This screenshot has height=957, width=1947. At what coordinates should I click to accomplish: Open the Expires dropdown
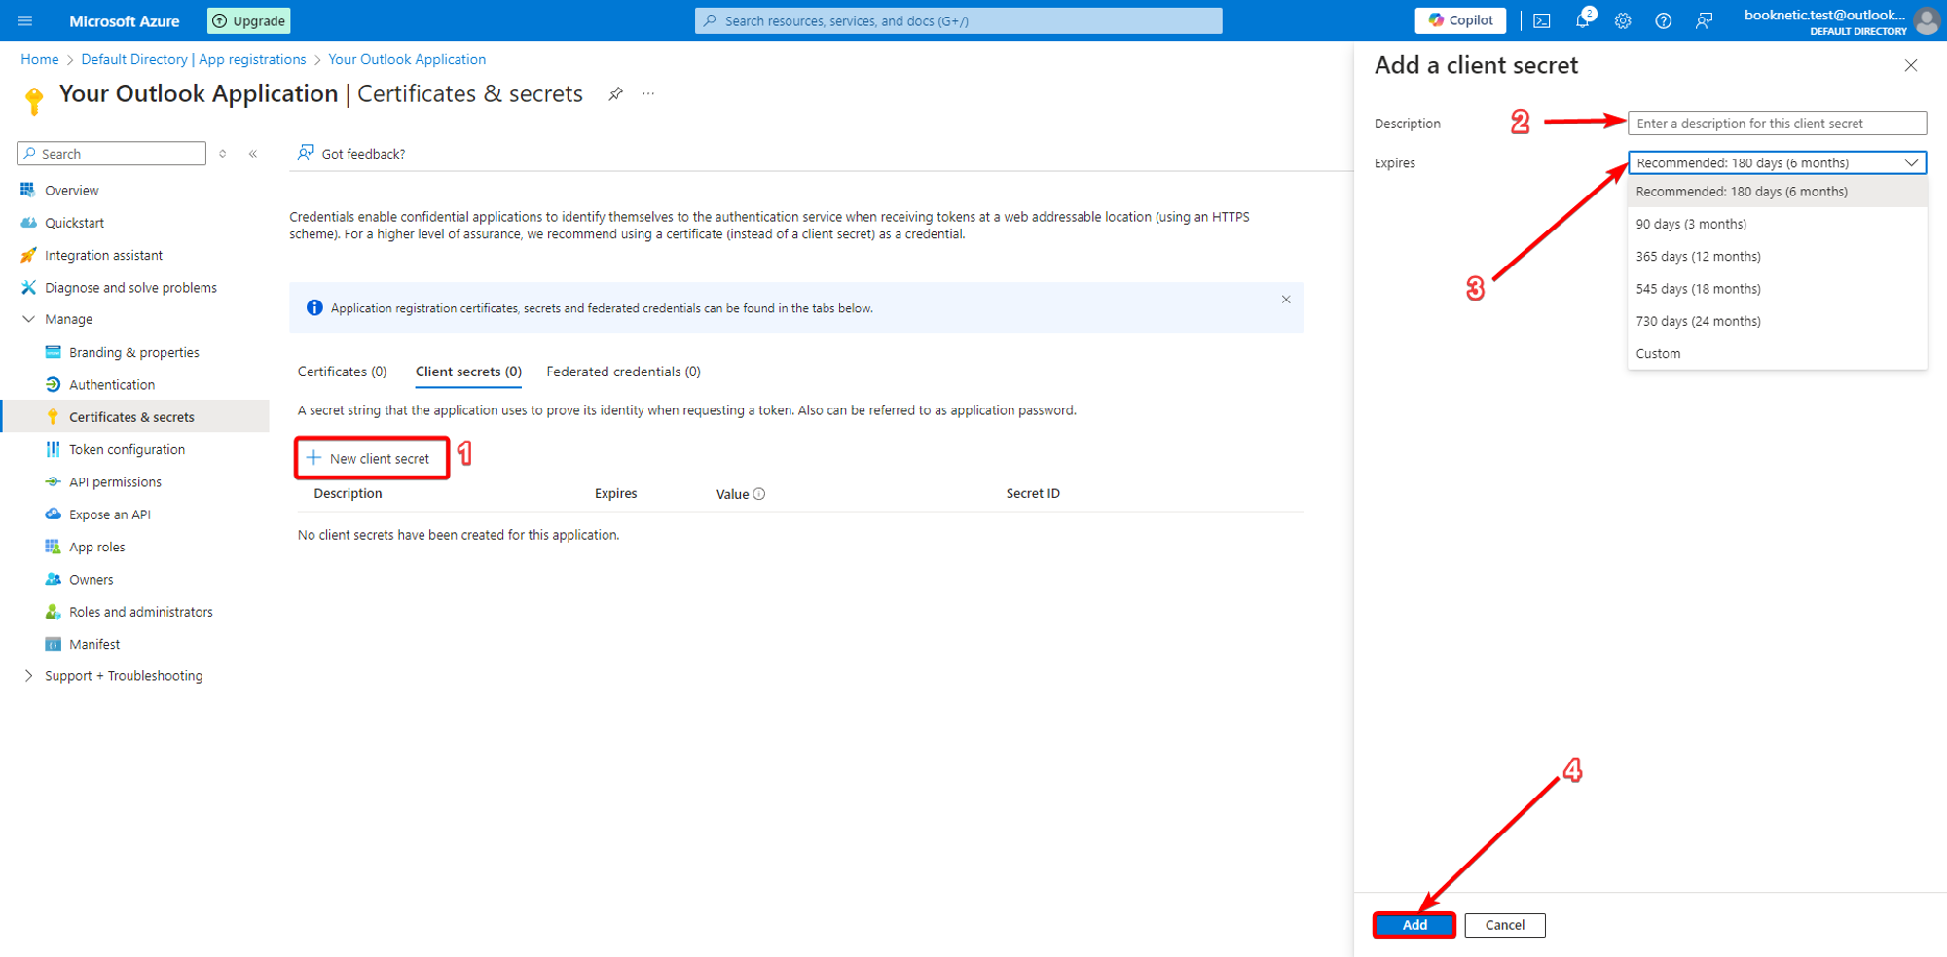(1777, 162)
